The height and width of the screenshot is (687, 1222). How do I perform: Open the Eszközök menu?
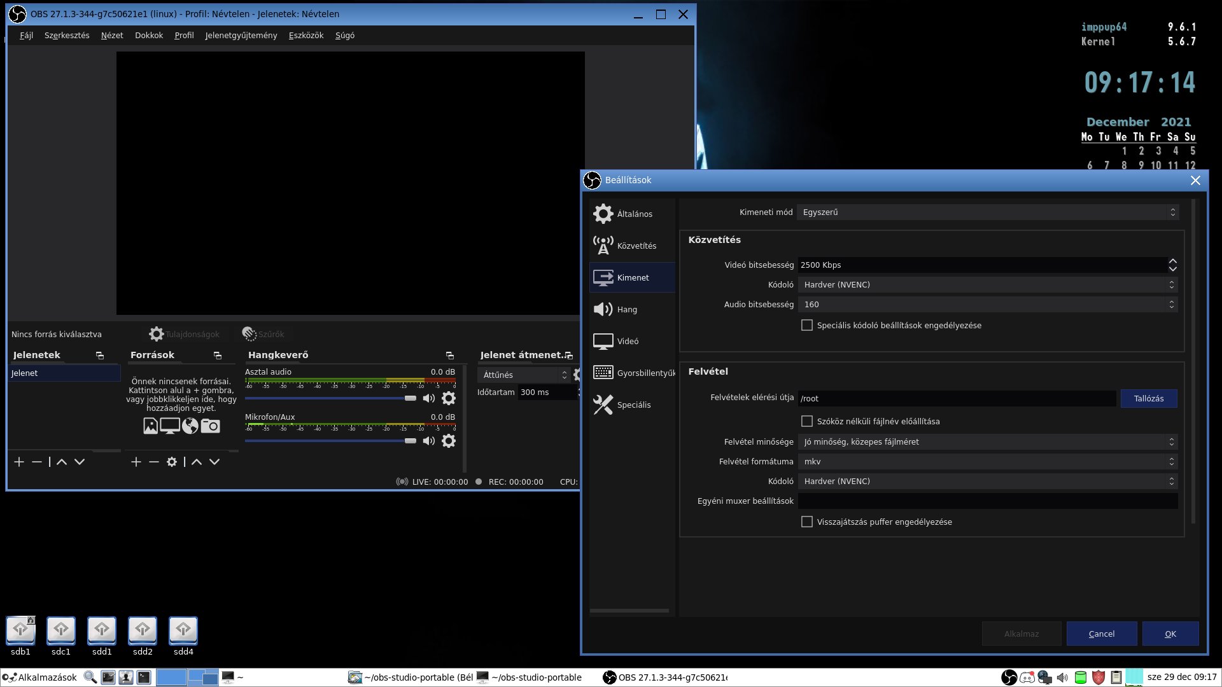click(306, 36)
